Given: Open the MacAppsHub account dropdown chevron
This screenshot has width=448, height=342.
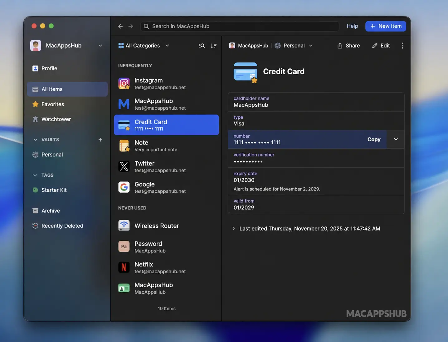Looking at the screenshot, I should [x=100, y=46].
